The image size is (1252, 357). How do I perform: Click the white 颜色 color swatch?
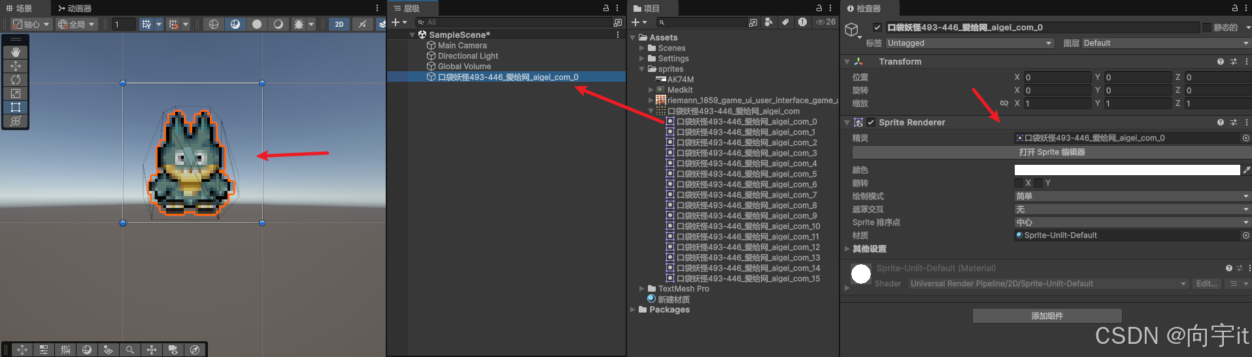coord(1127,170)
